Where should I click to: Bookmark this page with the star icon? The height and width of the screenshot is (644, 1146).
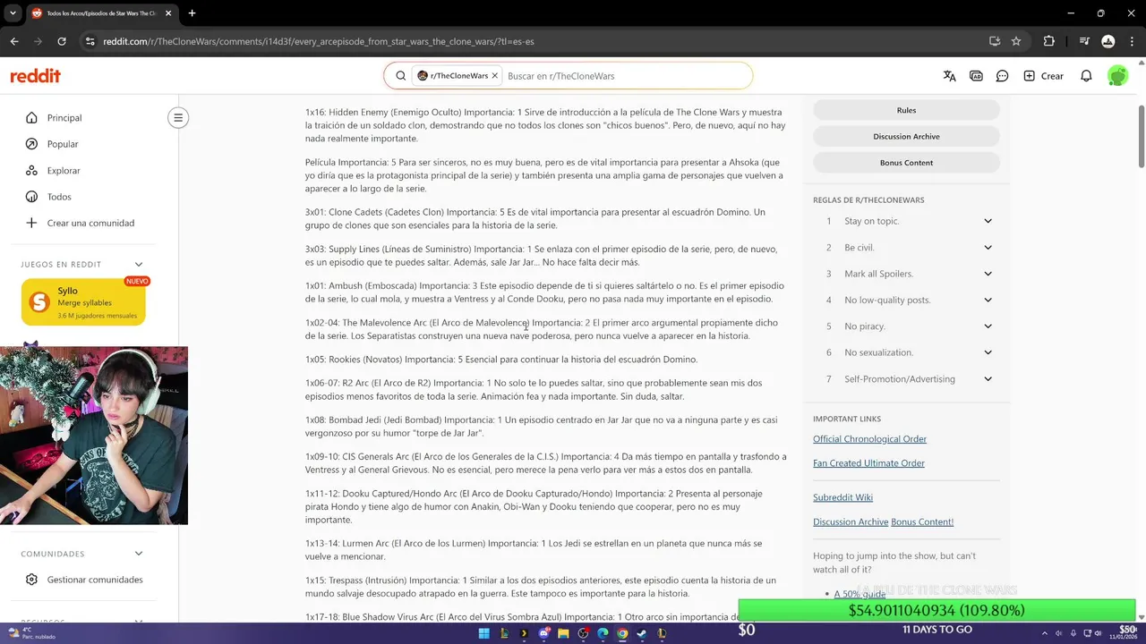point(1016,41)
